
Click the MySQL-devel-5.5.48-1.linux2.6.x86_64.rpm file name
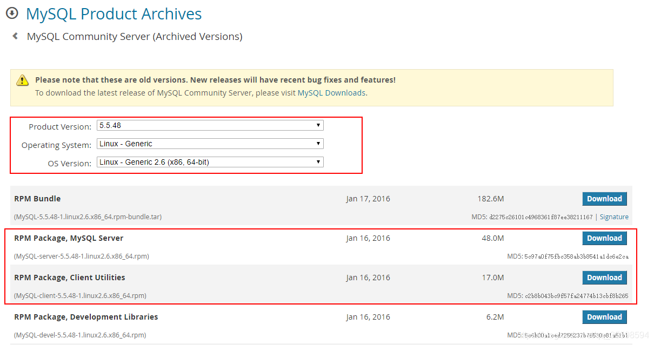(80, 335)
